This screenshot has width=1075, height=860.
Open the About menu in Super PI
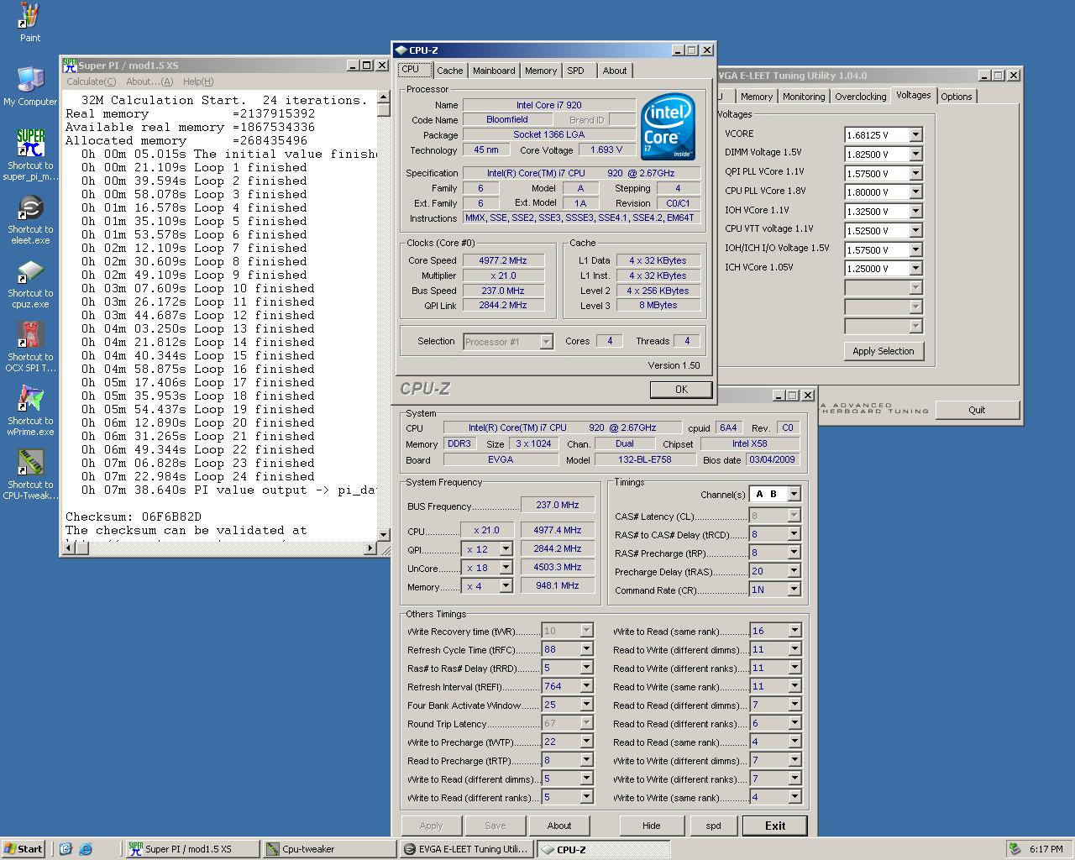click(149, 81)
